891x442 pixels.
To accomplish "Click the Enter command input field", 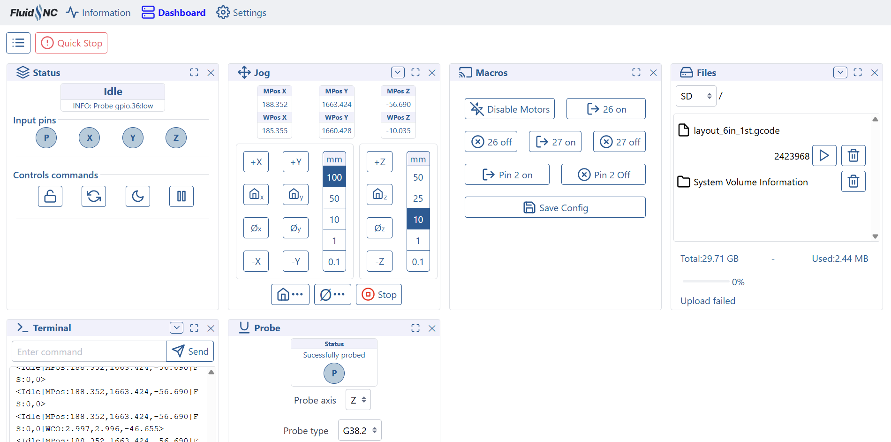I will [x=89, y=351].
